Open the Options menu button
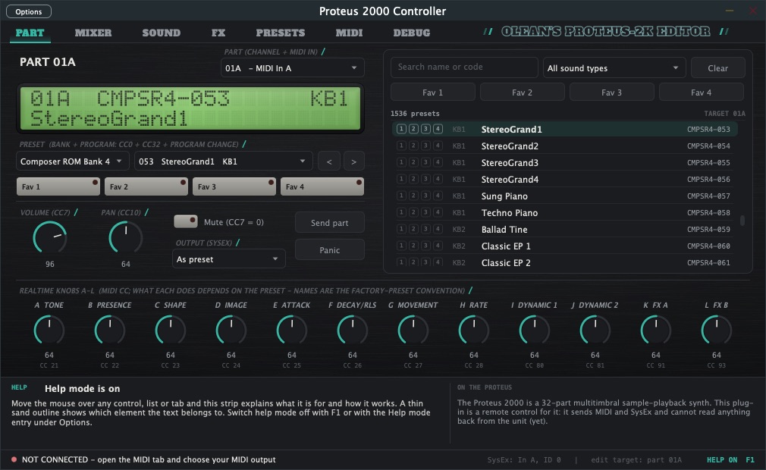This screenshot has width=766, height=470. 29,11
